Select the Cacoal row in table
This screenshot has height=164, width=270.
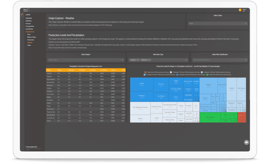(x=86, y=103)
